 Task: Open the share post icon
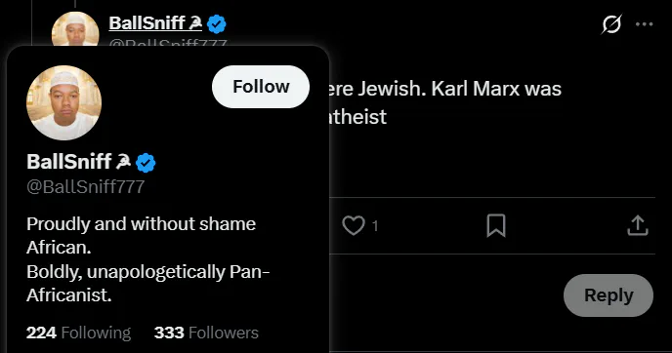(638, 225)
